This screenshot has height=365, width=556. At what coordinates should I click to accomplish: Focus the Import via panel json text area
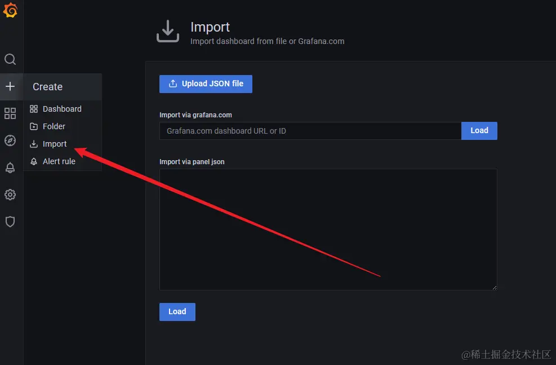(x=328, y=230)
